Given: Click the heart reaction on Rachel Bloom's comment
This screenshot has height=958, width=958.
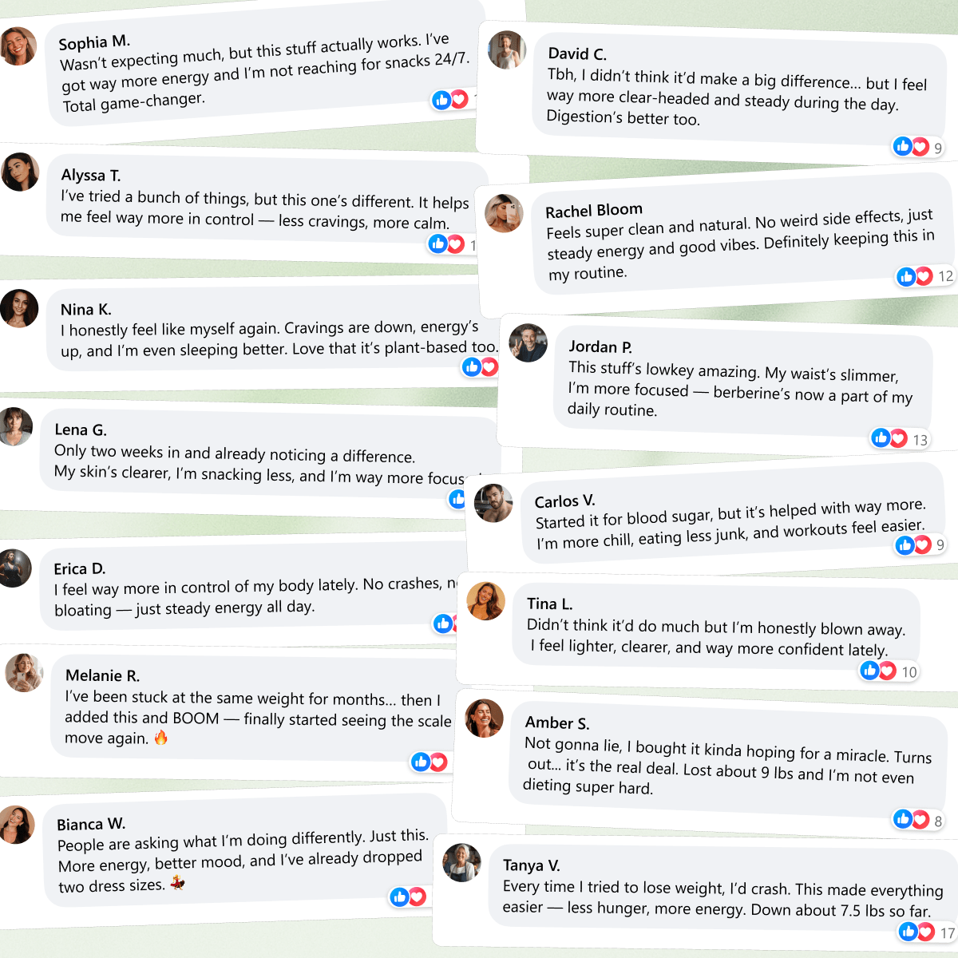Looking at the screenshot, I should (924, 276).
